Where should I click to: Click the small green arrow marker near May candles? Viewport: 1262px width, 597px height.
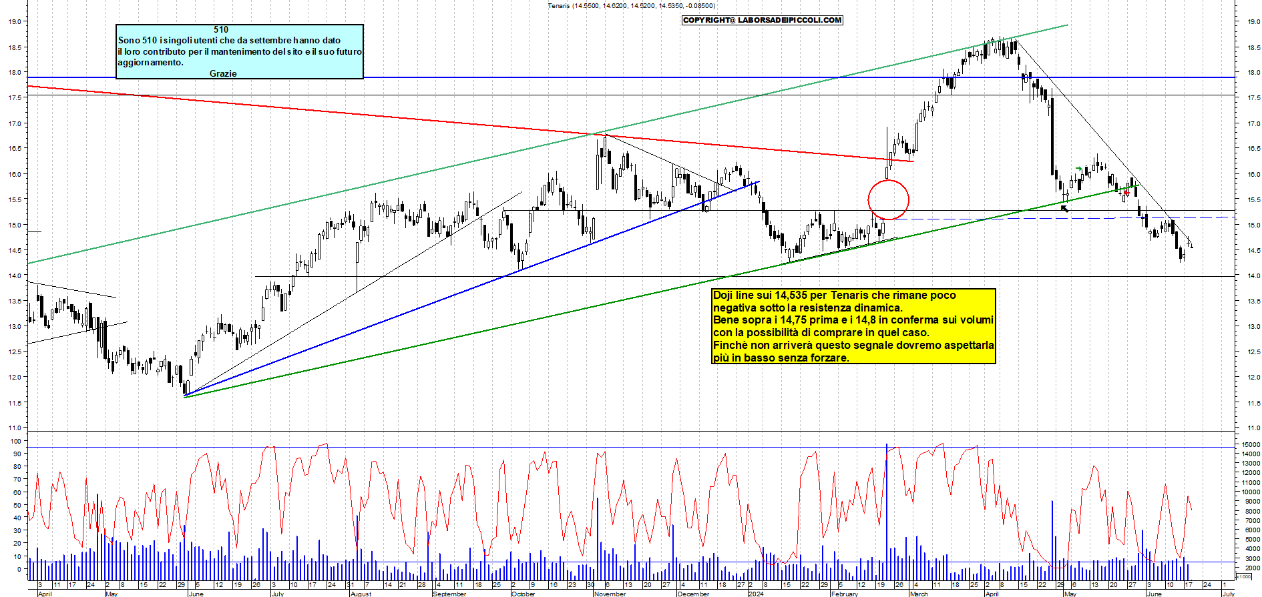point(1079,169)
